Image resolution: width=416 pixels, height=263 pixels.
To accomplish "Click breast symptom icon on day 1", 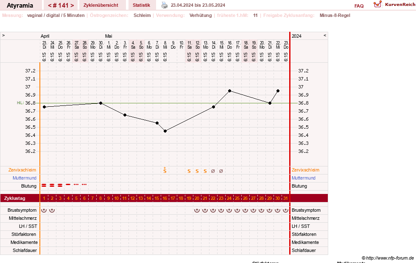I will click(44, 210).
